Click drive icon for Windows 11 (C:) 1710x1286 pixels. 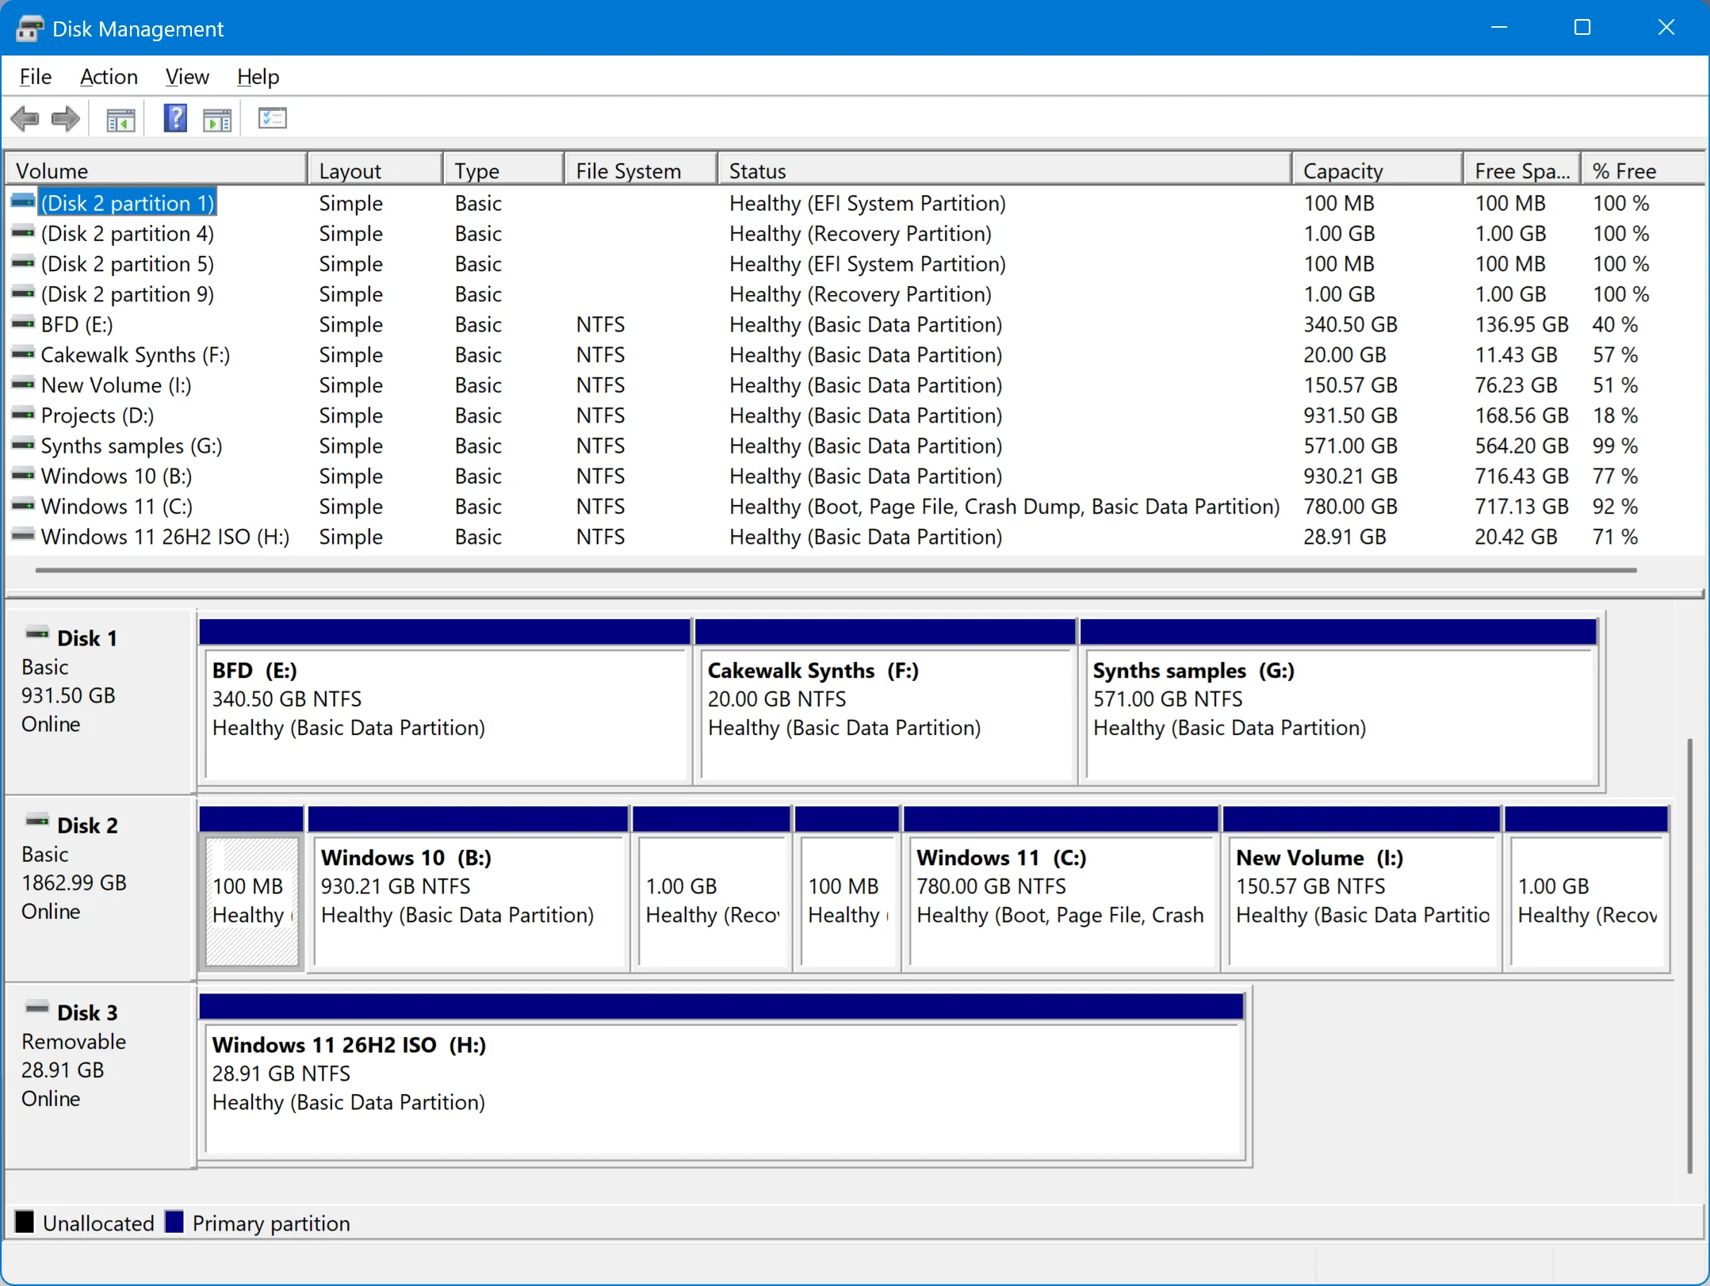(23, 506)
